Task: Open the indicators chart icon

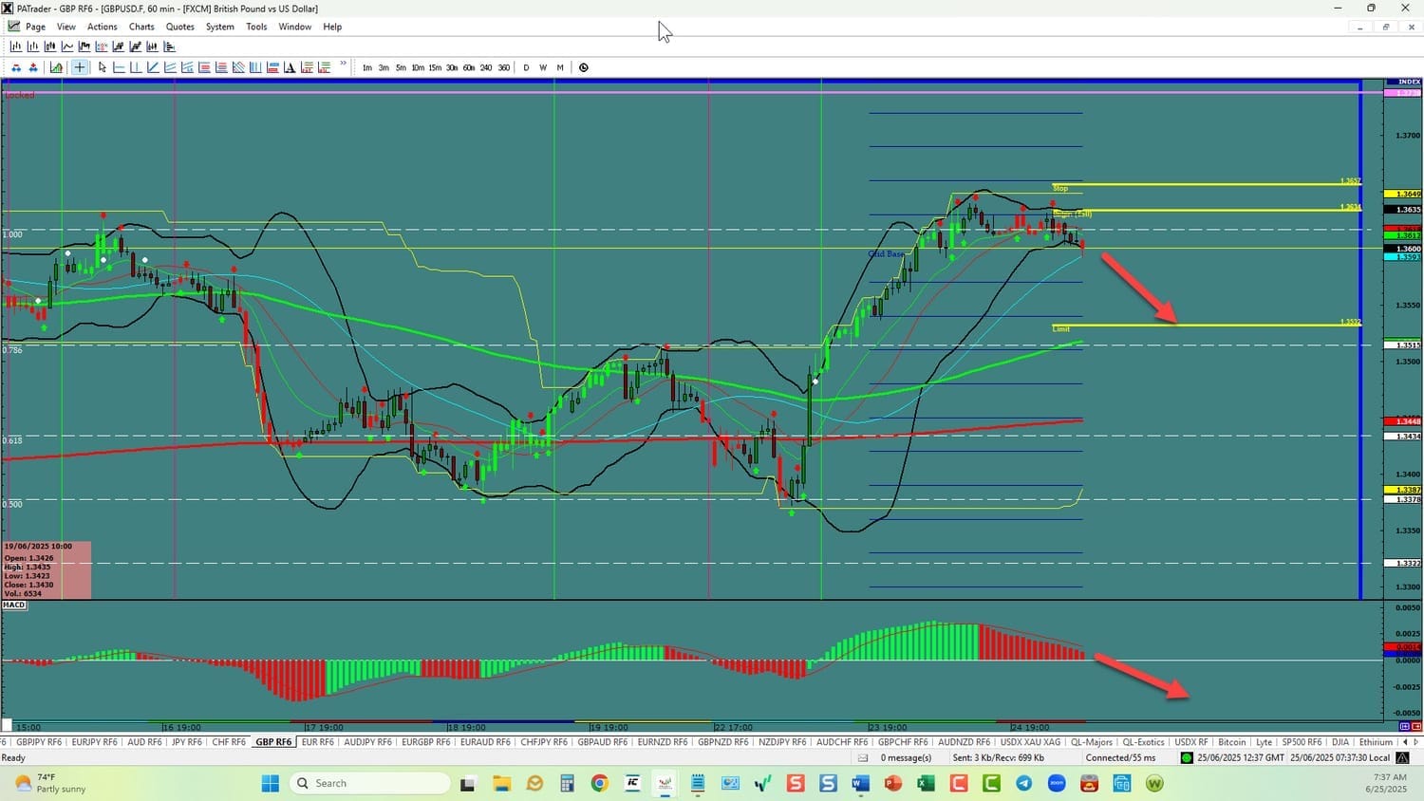Action: (57, 67)
